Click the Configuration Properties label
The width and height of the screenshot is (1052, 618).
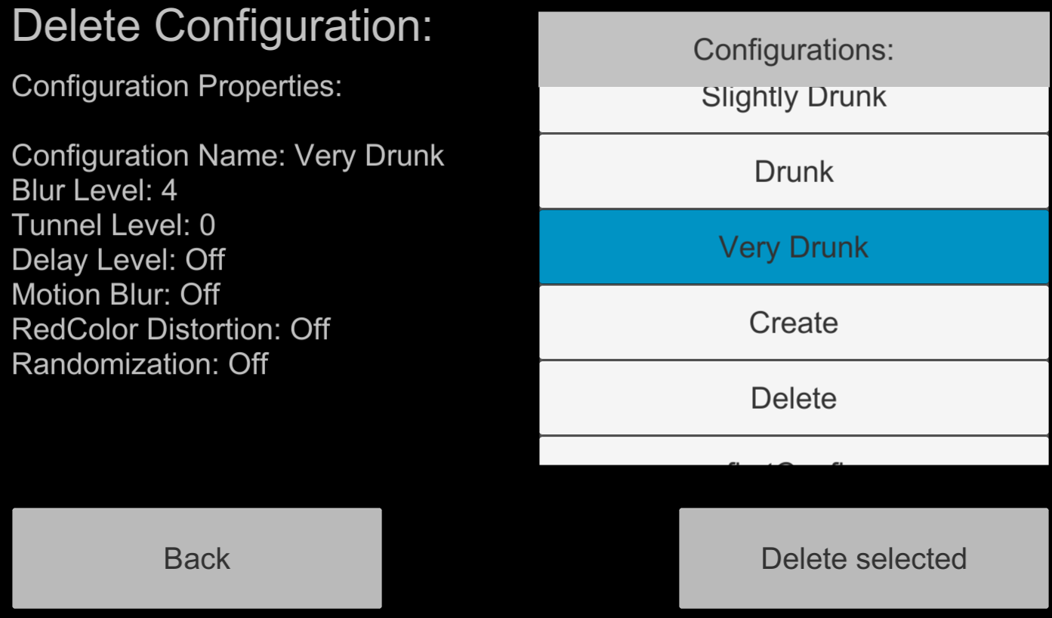tap(177, 86)
